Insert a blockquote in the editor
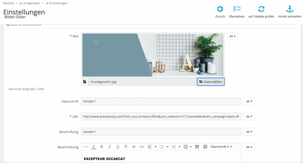This screenshot has width=303, height=163. (x=134, y=147)
